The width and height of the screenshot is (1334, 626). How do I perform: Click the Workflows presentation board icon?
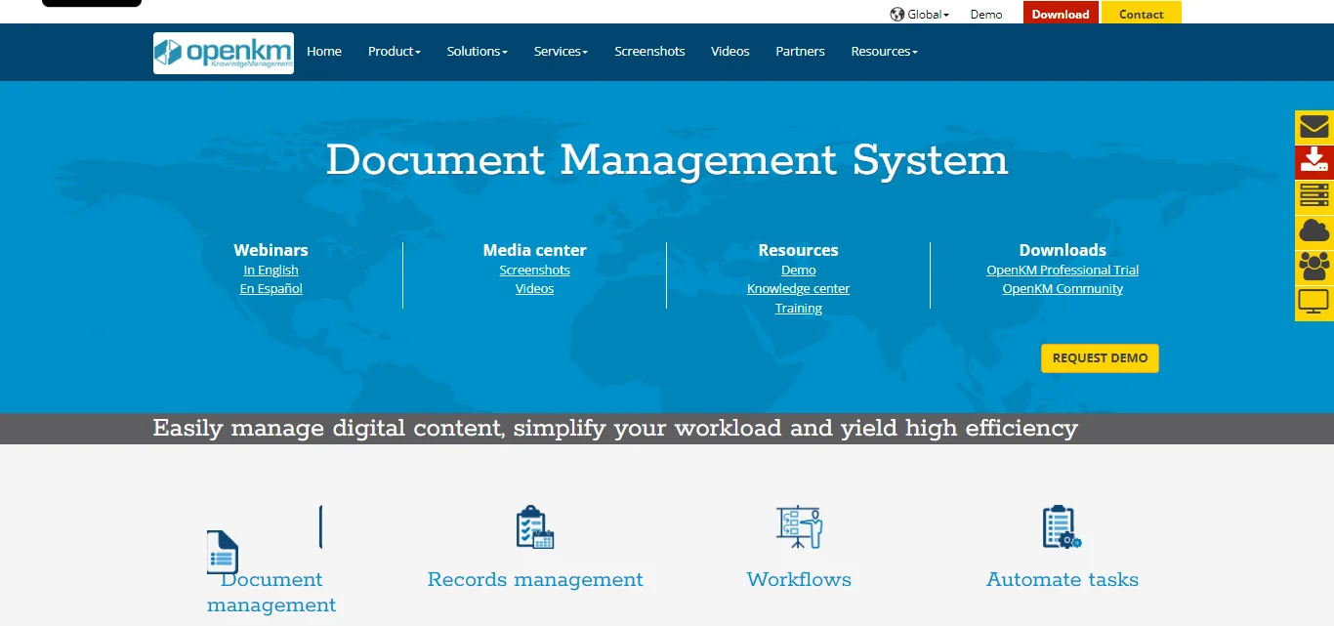click(x=799, y=527)
